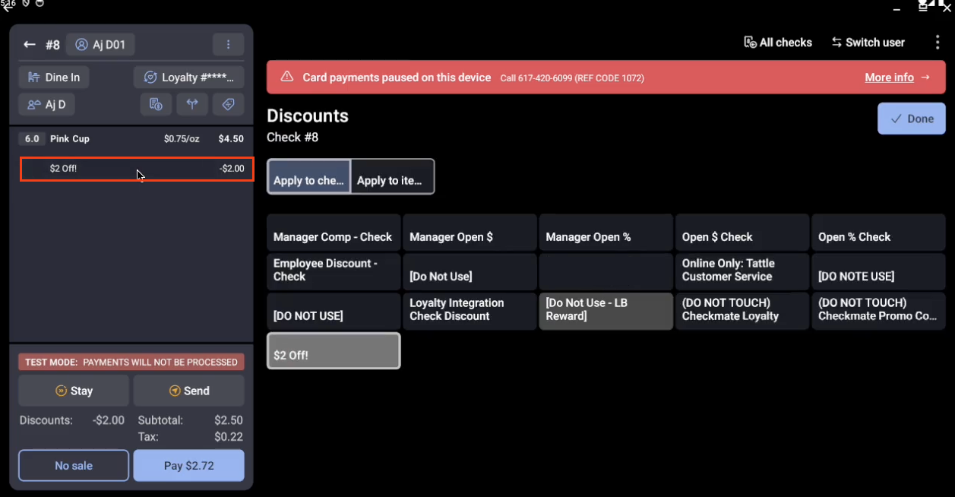The image size is (955, 497).
Task: Click (DO NOT TOUCH) Checkmate Promo Co... tile
Action: coord(878,312)
